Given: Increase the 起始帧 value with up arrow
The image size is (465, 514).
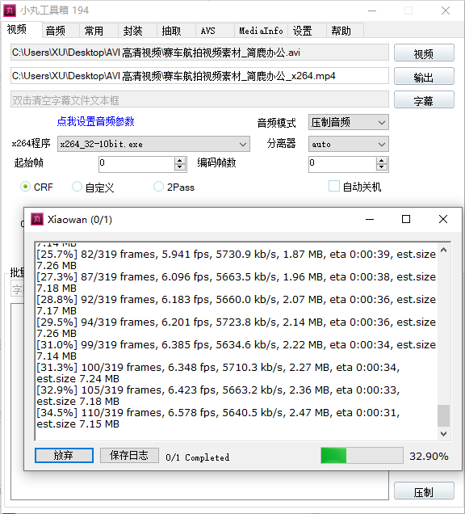Looking at the screenshot, I should [180, 160].
